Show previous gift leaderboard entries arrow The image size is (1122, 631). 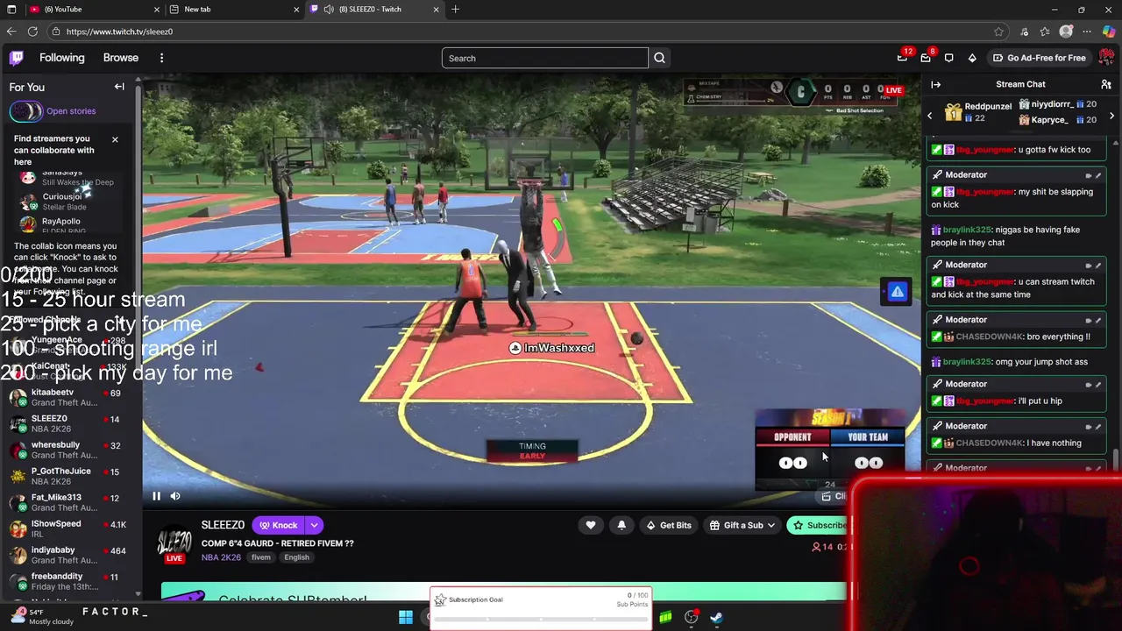tap(930, 116)
